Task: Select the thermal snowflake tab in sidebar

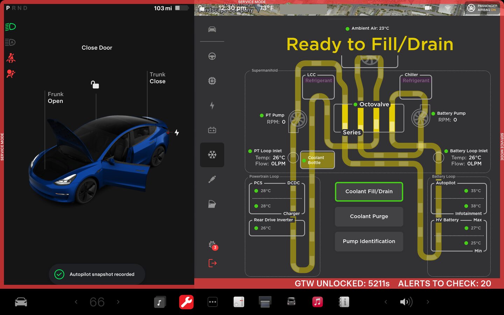Action: [x=212, y=155]
